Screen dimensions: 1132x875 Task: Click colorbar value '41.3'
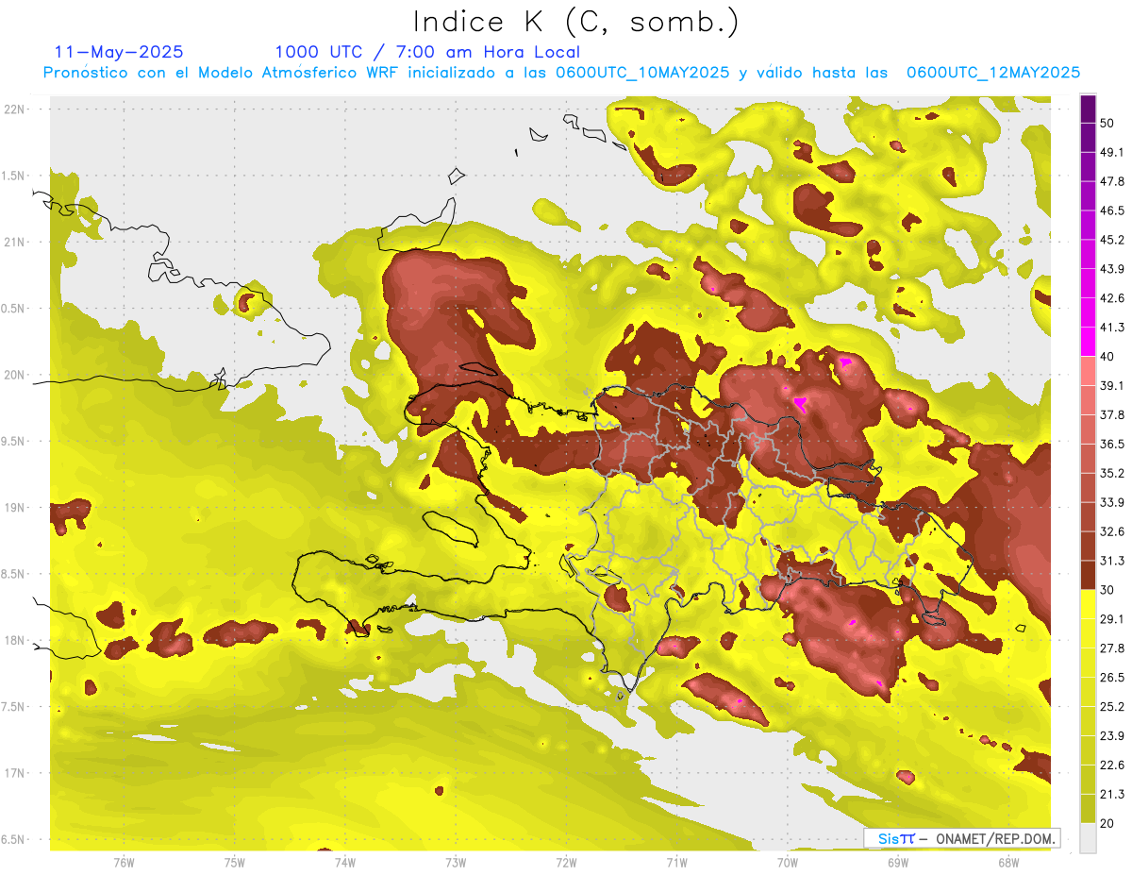pyautogui.click(x=1112, y=328)
